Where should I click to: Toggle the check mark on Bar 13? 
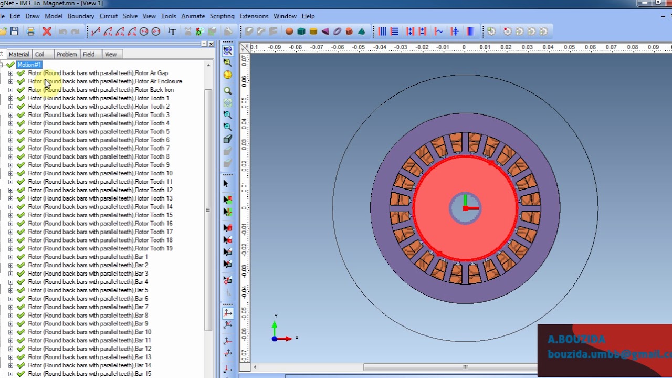point(21,357)
